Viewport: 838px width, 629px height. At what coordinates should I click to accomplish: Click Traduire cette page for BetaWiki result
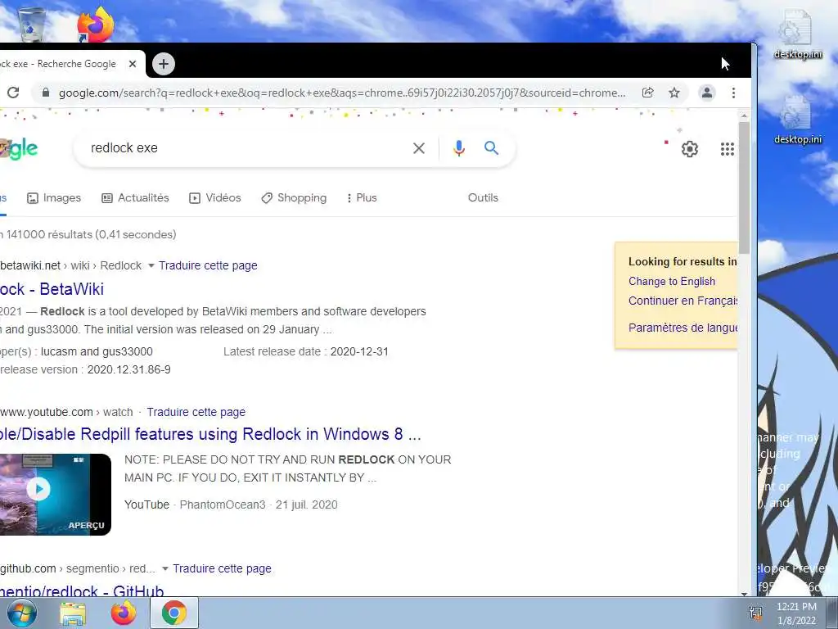click(x=208, y=266)
